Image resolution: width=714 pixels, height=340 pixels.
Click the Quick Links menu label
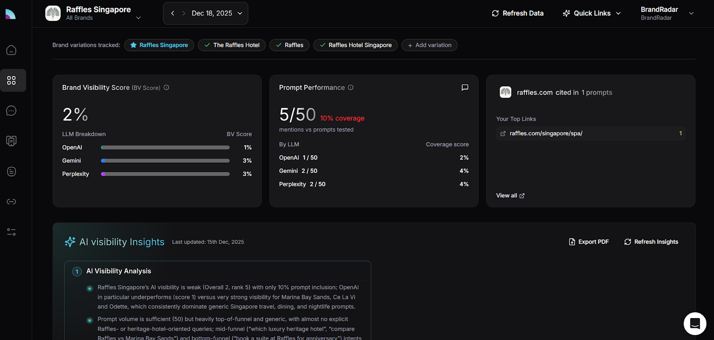tap(592, 13)
